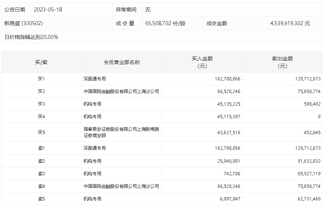324x206 pixels.
Task: Click the 卖出金额 (元) column header
Action: pos(283,62)
